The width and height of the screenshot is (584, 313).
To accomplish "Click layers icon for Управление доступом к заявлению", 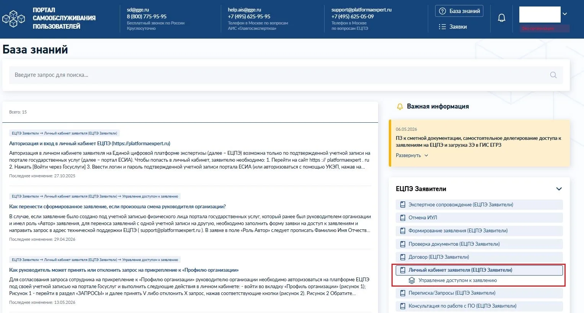I will click(412, 281).
